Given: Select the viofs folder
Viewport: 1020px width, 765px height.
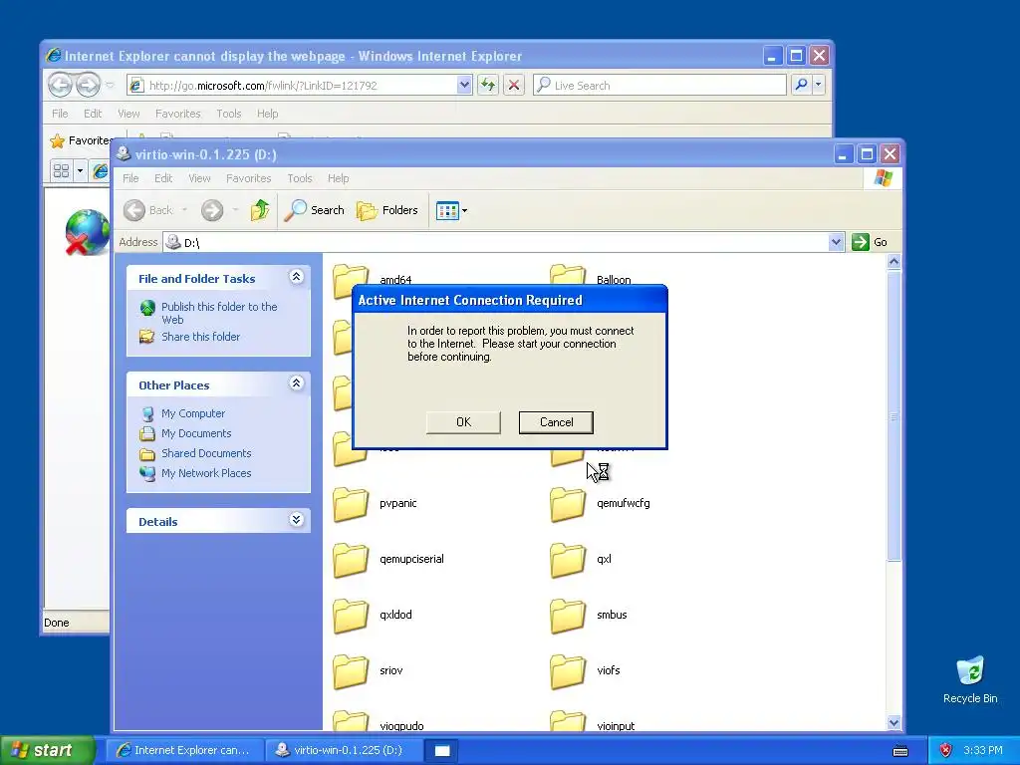Looking at the screenshot, I should [x=585, y=670].
